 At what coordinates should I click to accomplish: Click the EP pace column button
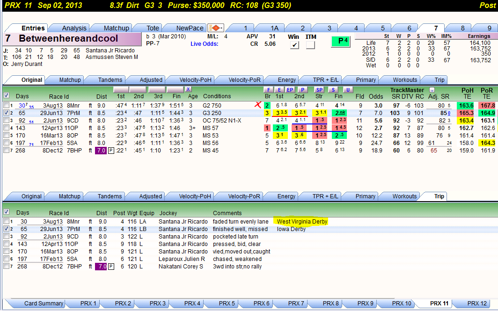tap(290, 90)
